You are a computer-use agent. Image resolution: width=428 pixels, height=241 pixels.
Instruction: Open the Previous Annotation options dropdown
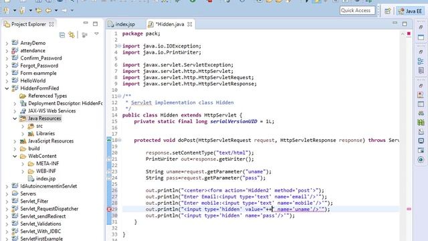pyautogui.click(x=30, y=11)
